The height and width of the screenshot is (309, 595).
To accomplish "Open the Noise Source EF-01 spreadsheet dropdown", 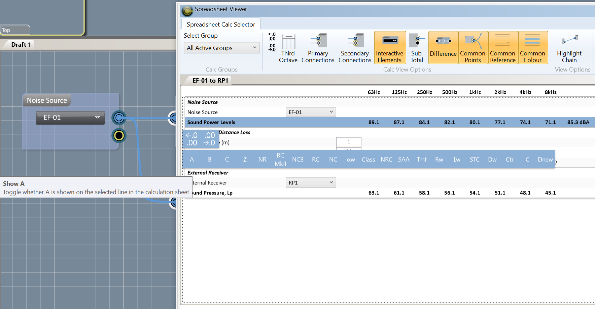I will pyautogui.click(x=311, y=112).
